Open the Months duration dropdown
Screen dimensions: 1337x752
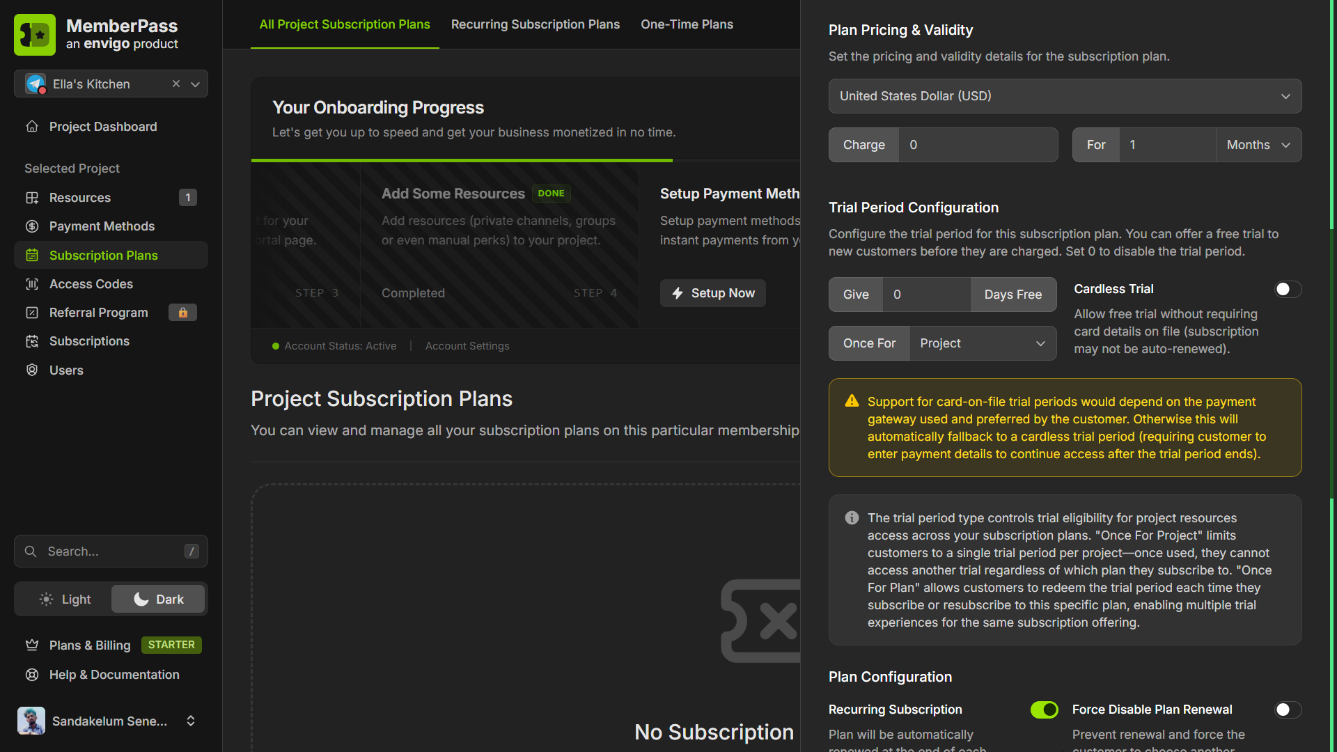coord(1258,145)
